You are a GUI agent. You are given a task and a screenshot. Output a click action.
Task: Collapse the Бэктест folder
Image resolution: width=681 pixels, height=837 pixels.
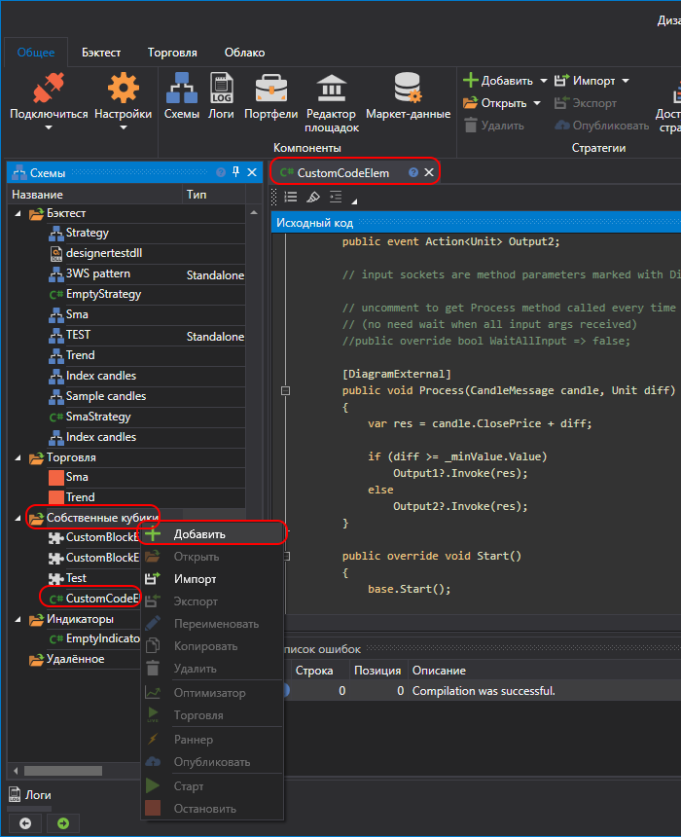18,213
